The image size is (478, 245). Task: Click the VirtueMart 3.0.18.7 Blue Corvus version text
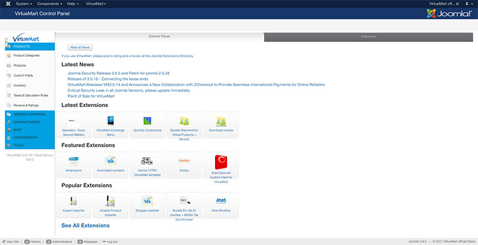tap(30, 157)
